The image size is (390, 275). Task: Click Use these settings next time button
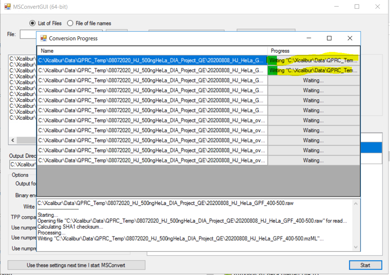pos(76,265)
